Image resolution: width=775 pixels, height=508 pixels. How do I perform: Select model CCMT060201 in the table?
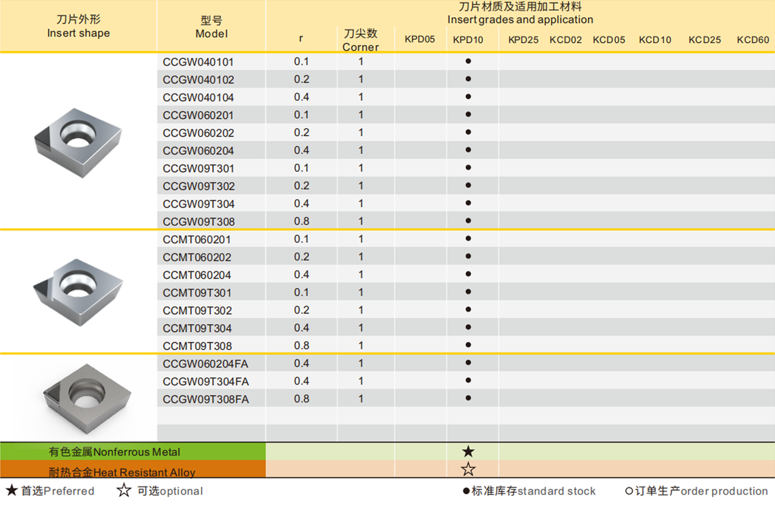click(x=197, y=240)
